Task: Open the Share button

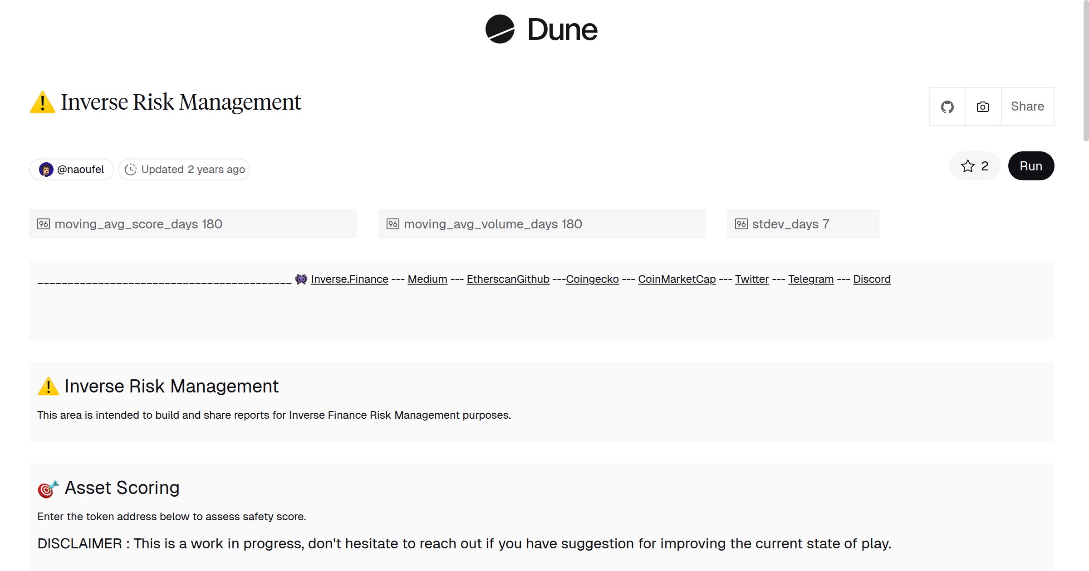Action: coord(1027,107)
